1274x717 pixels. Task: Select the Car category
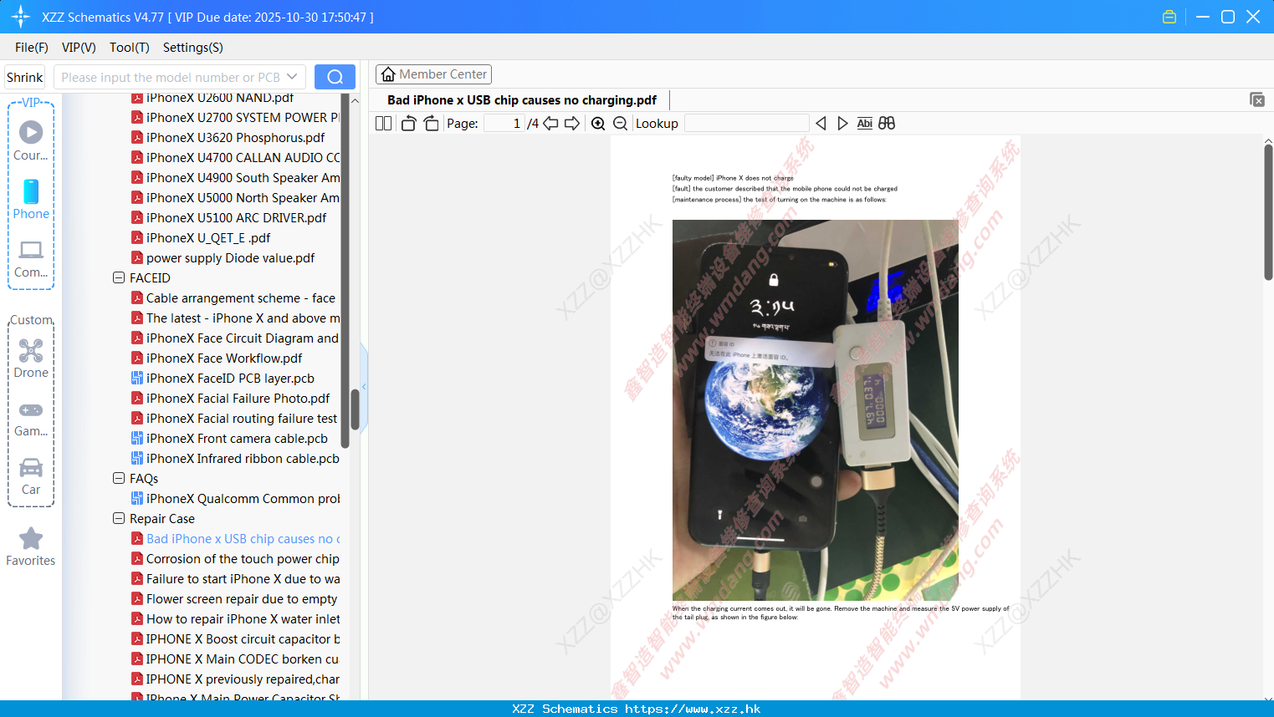[31, 475]
